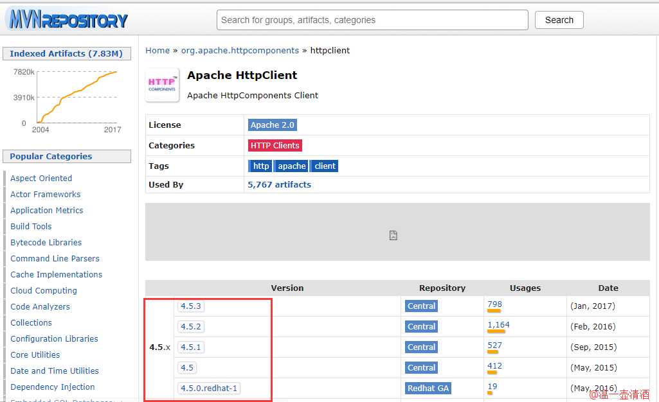Open Application Metrics category
Screen dimensions: 659x402
tap(47, 210)
